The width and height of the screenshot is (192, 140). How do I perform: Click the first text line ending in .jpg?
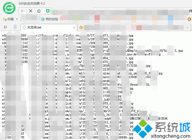[68, 35]
